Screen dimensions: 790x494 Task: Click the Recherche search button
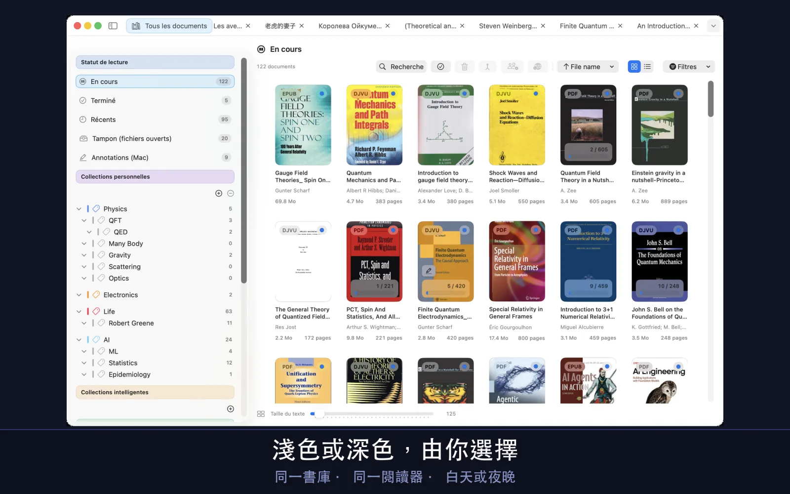[401, 67]
